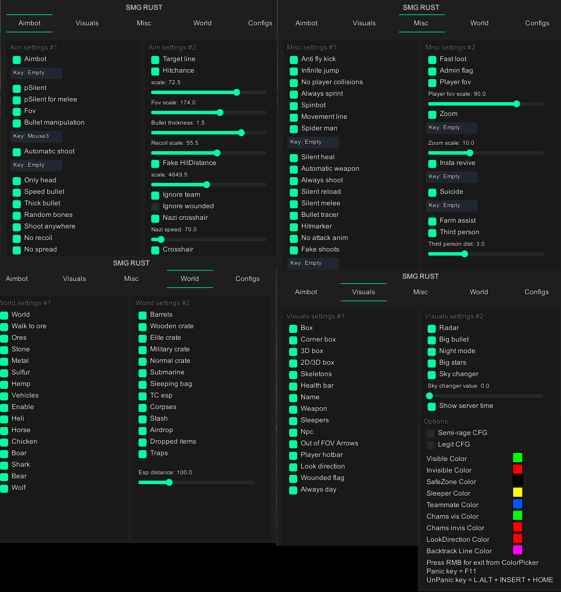
Task: Adjust the Zoom scale slider
Action: coord(486,153)
